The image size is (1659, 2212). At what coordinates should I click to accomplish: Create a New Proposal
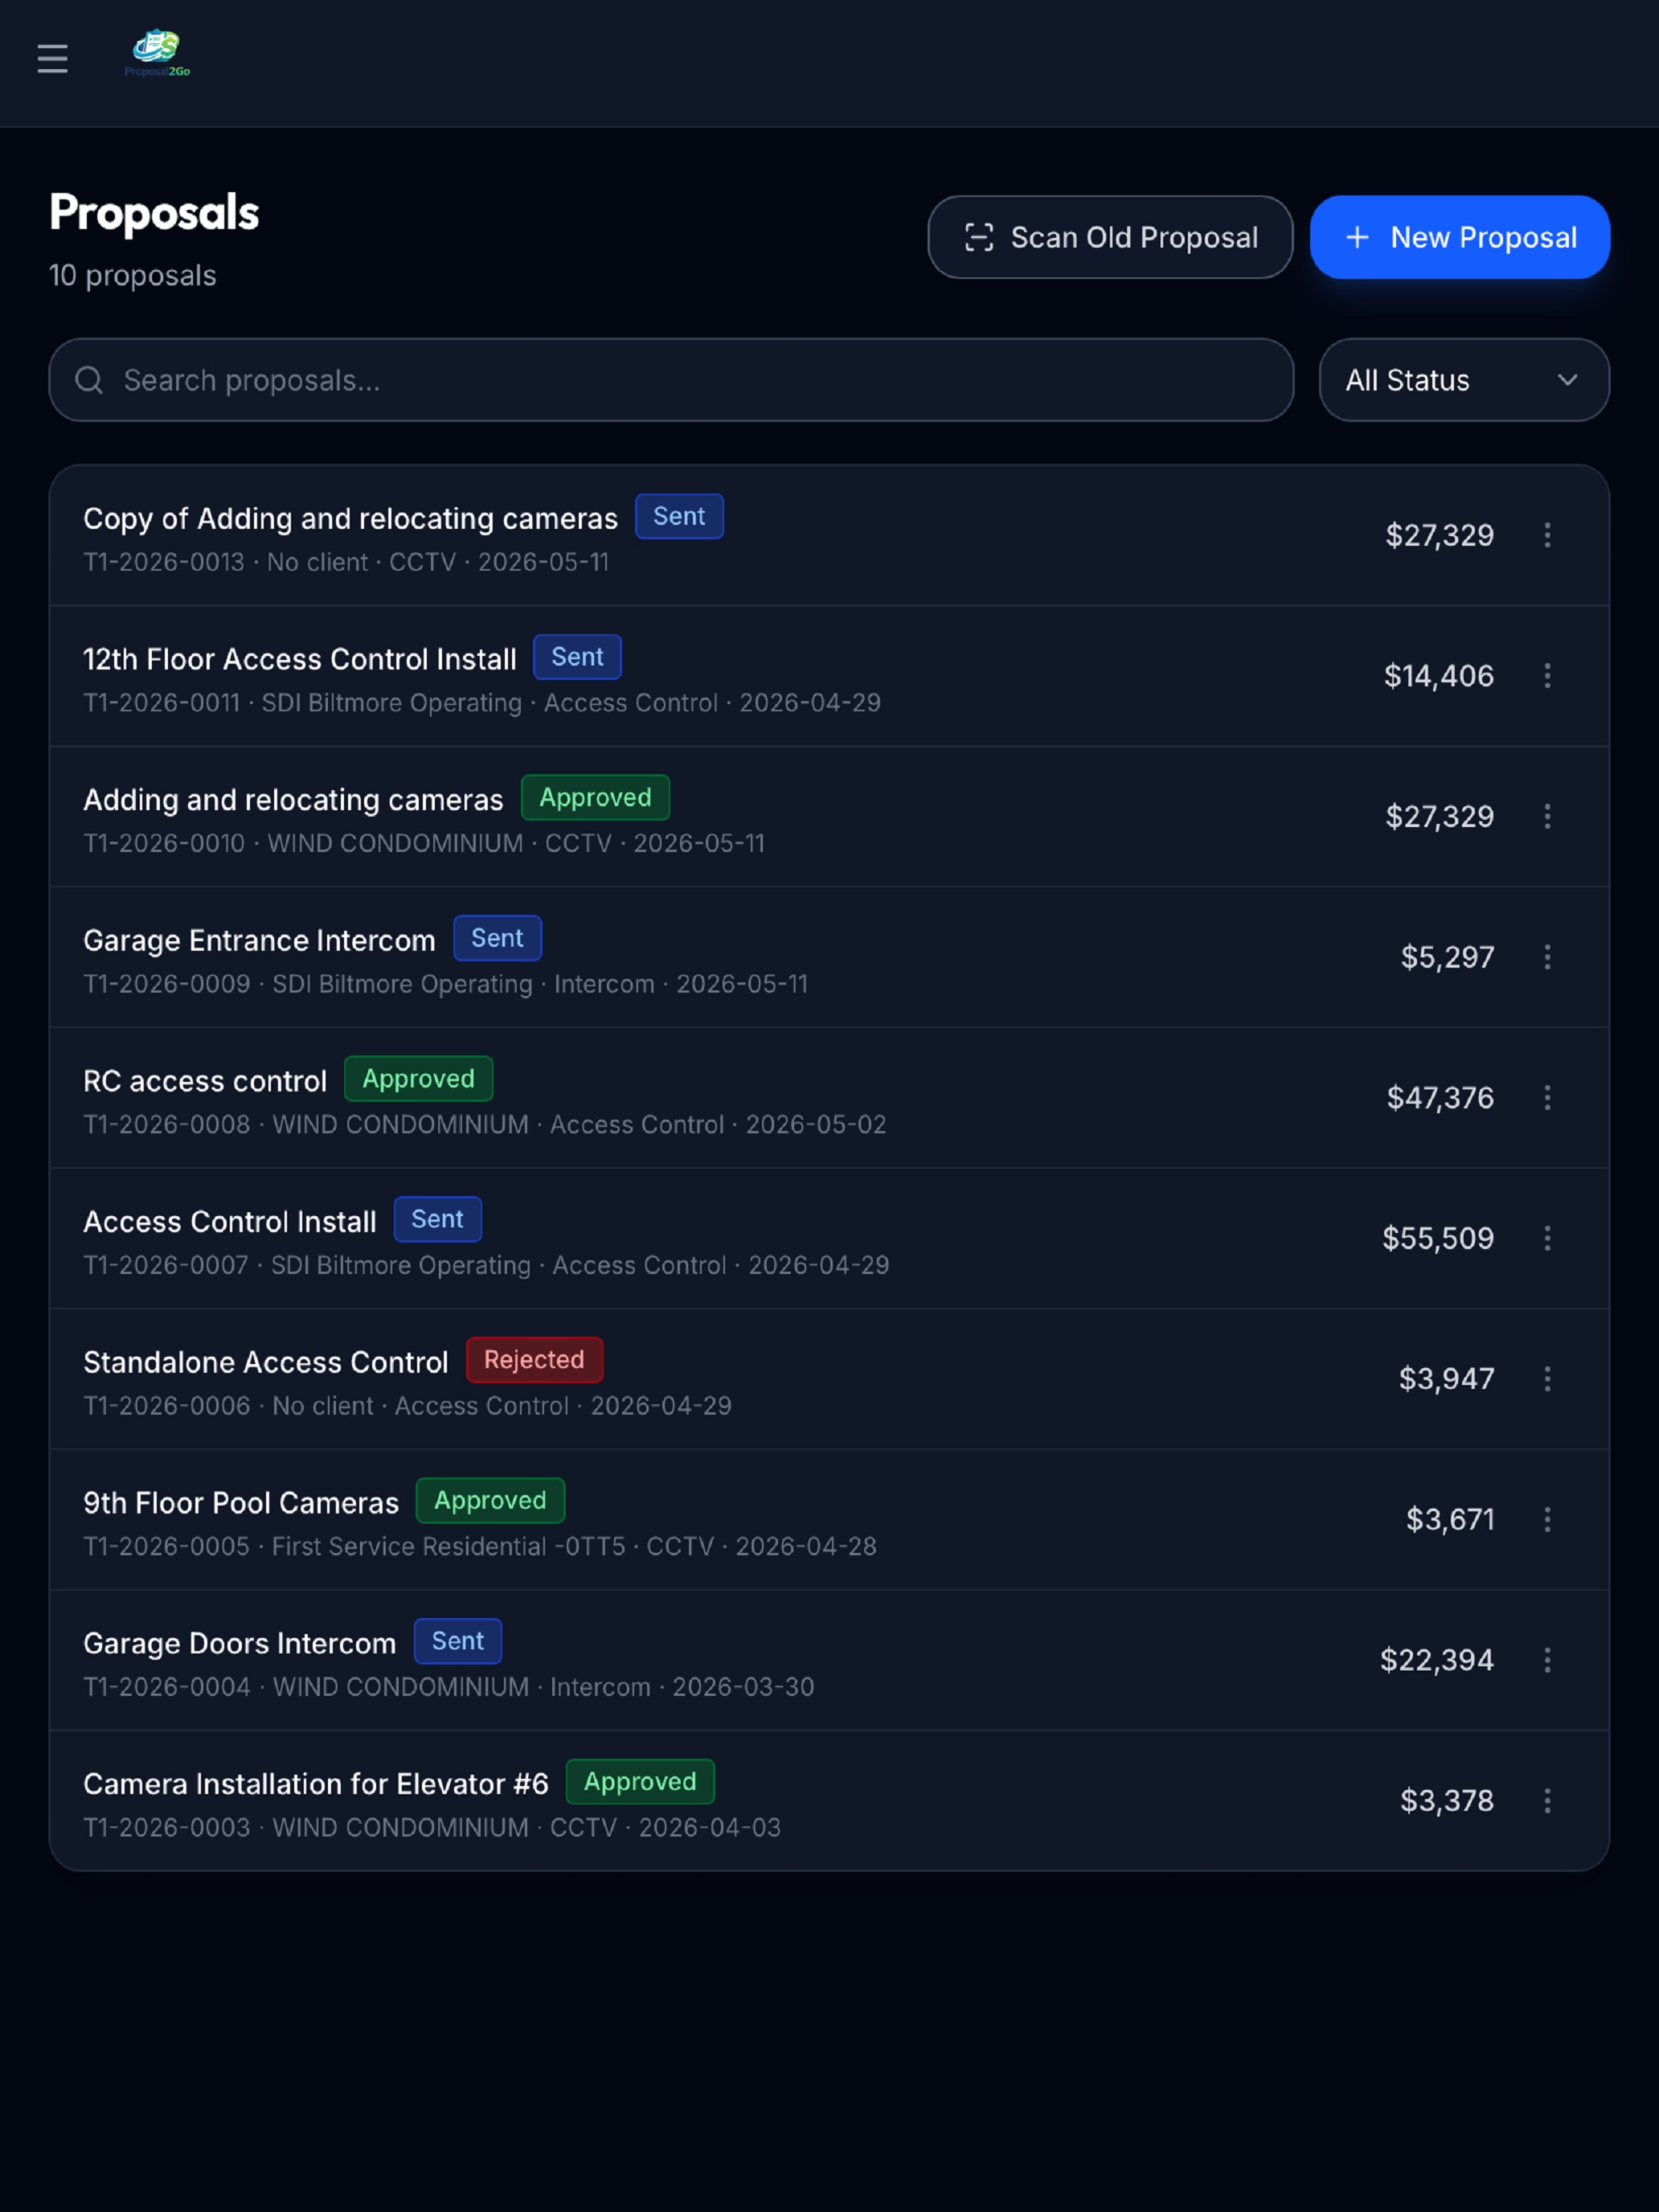[1459, 237]
